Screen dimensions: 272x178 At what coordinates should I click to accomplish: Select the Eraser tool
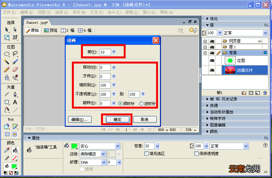tap(15, 69)
